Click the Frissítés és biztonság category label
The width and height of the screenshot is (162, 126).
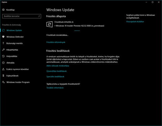[x=11, y=25]
